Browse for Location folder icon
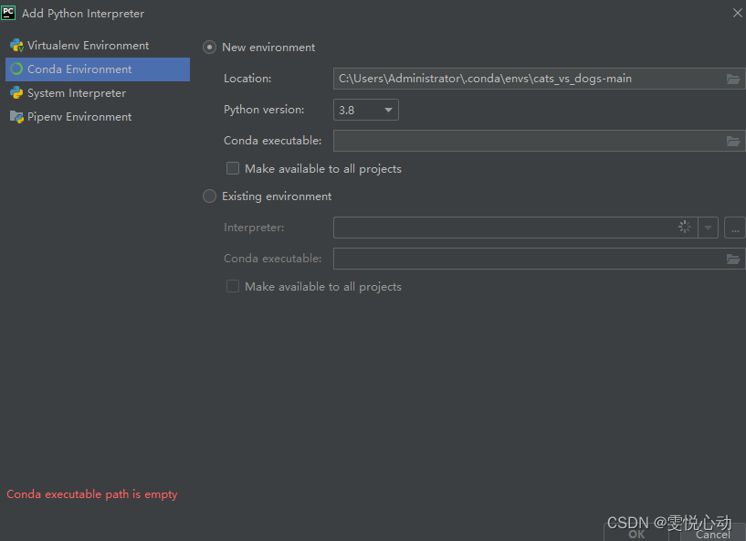Viewport: 746px width, 541px height. (733, 80)
